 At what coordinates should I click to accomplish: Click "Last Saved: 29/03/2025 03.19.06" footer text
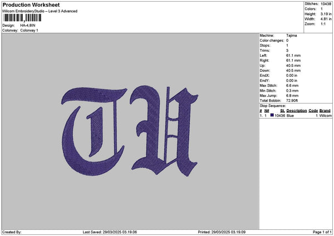(x=110, y=232)
